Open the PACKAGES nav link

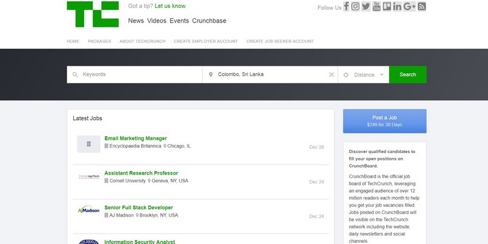[x=99, y=41]
